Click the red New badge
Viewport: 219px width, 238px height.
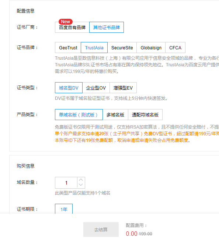click(x=66, y=22)
